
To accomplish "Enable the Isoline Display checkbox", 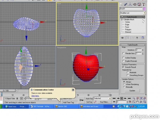I will pos(123,58).
